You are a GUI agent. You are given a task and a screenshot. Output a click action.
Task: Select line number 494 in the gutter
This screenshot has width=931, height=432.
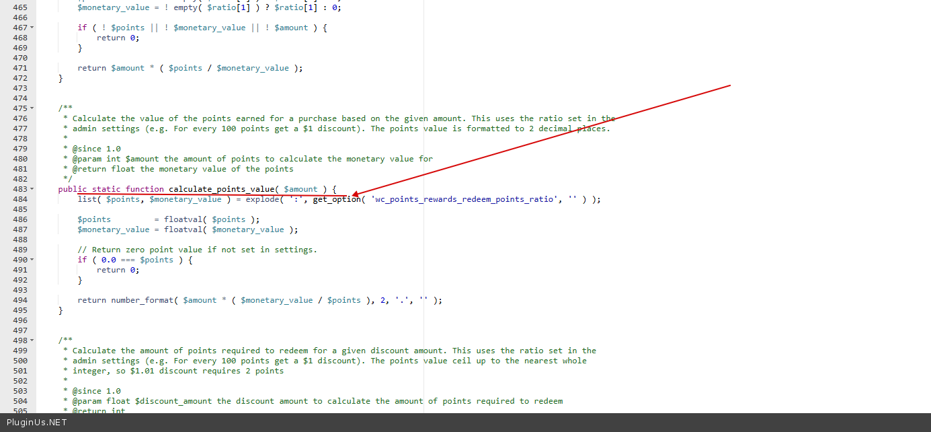(20, 300)
